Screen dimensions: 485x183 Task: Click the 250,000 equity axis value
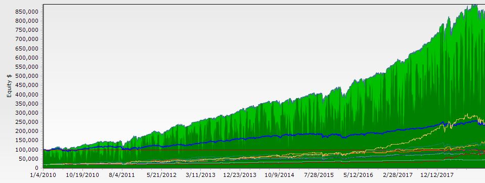(26, 122)
